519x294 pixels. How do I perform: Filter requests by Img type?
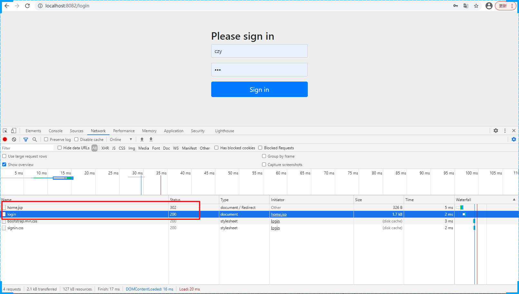click(132, 148)
